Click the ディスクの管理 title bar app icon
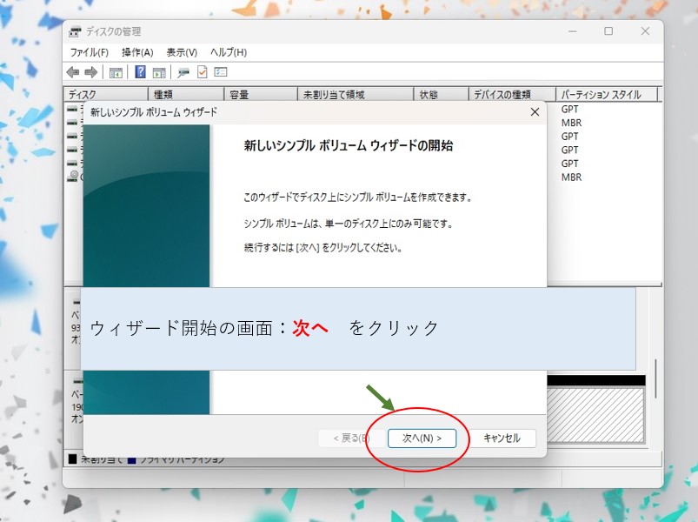 (x=76, y=32)
